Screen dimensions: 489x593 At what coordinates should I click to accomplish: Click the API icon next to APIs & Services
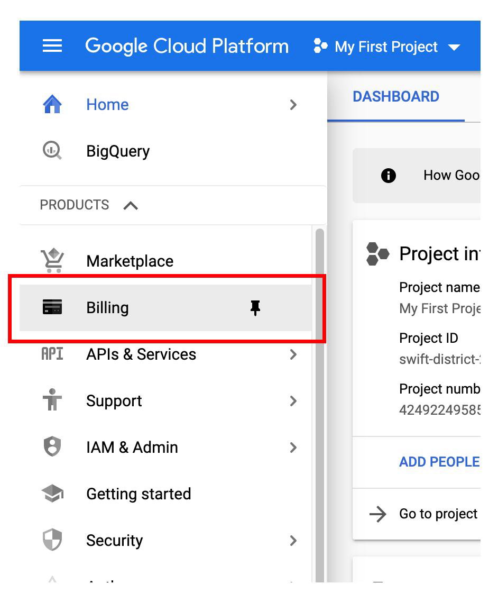(52, 353)
